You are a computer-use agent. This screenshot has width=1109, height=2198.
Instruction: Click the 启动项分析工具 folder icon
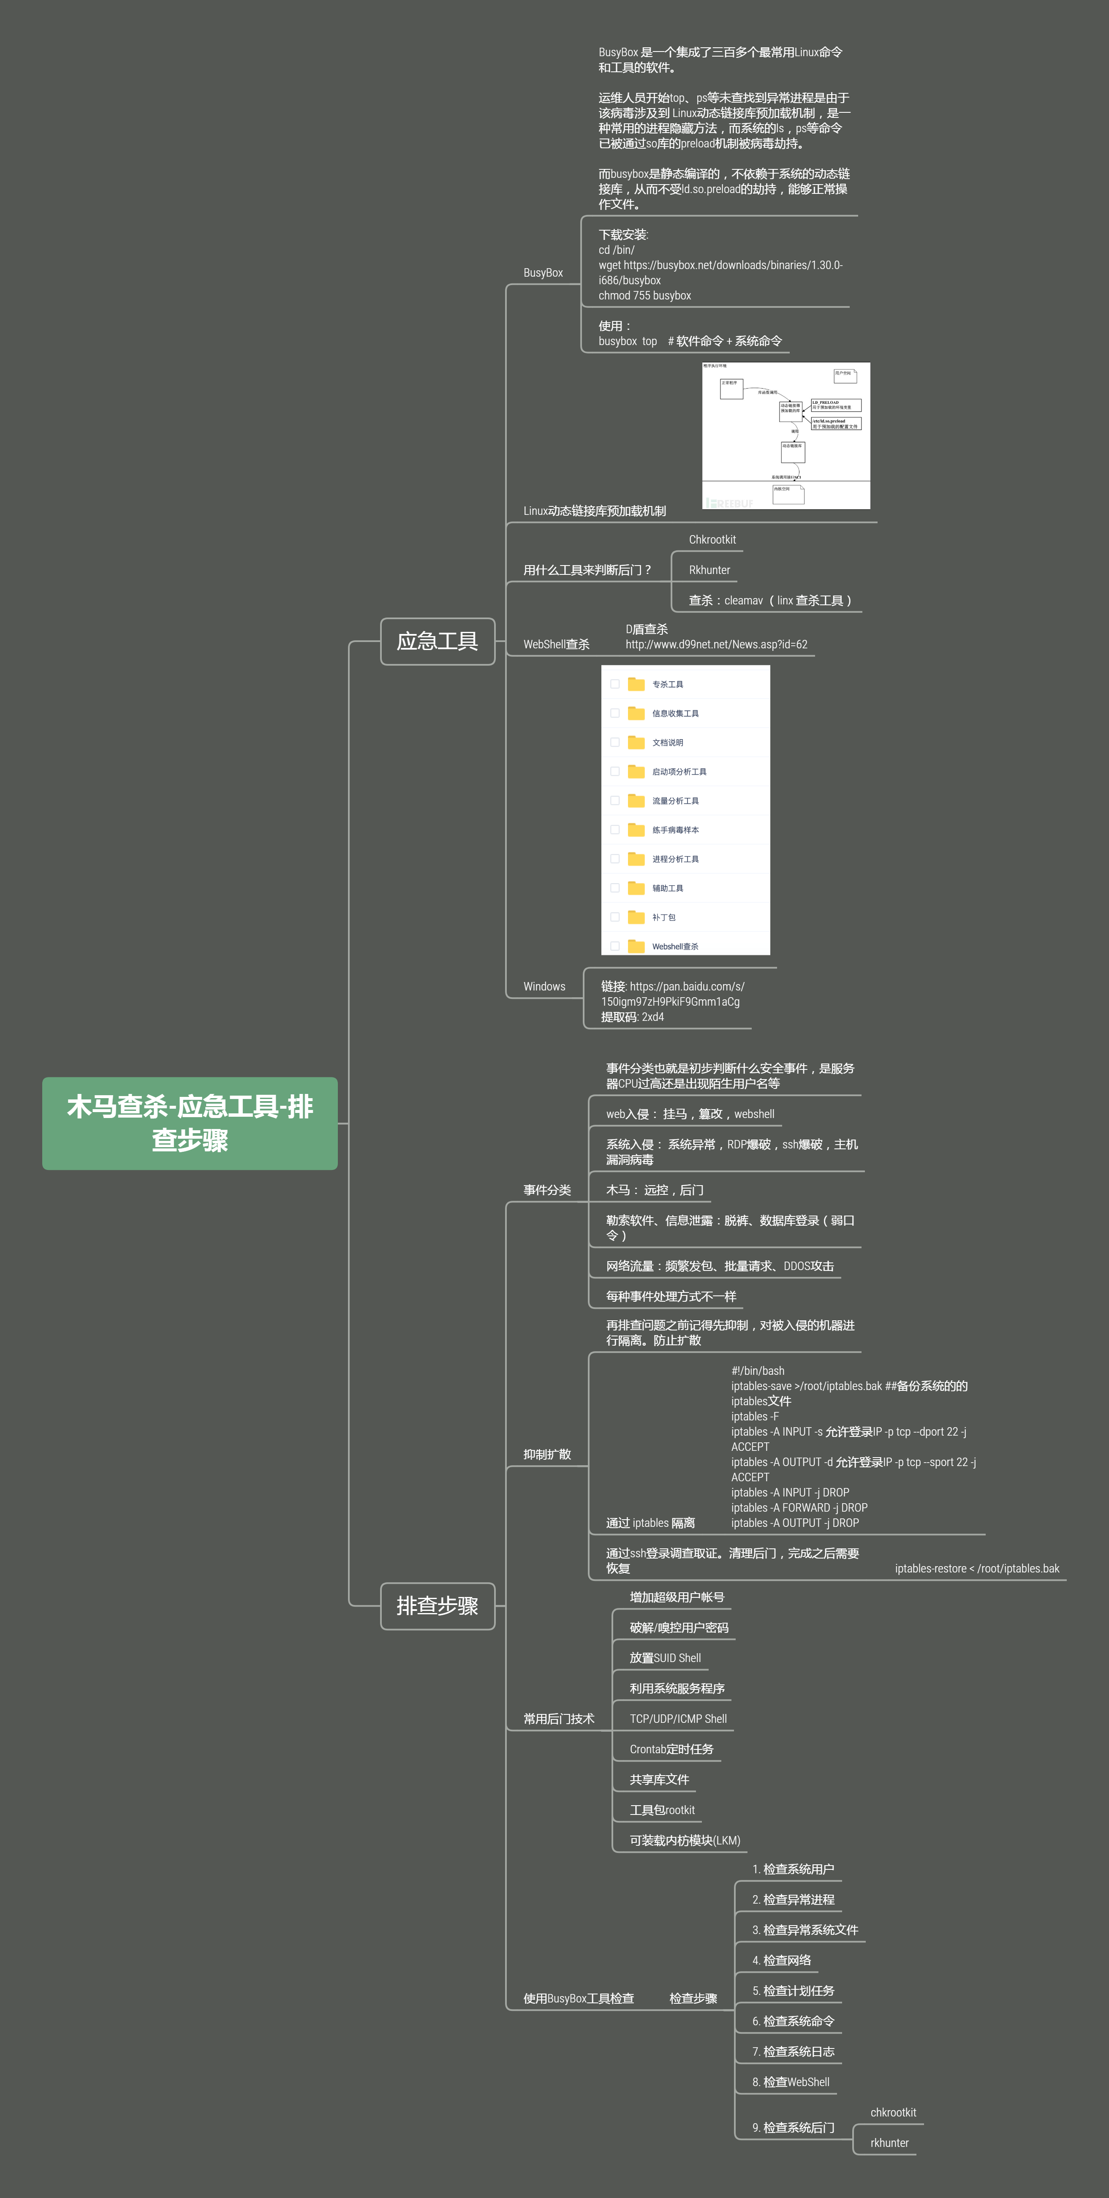click(x=636, y=771)
